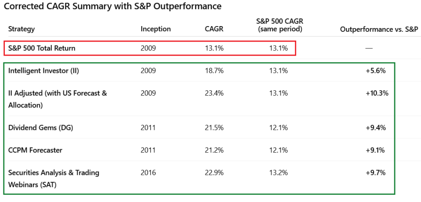The image size is (421, 202).
Task: Click the Inception column header
Action: [x=155, y=29]
